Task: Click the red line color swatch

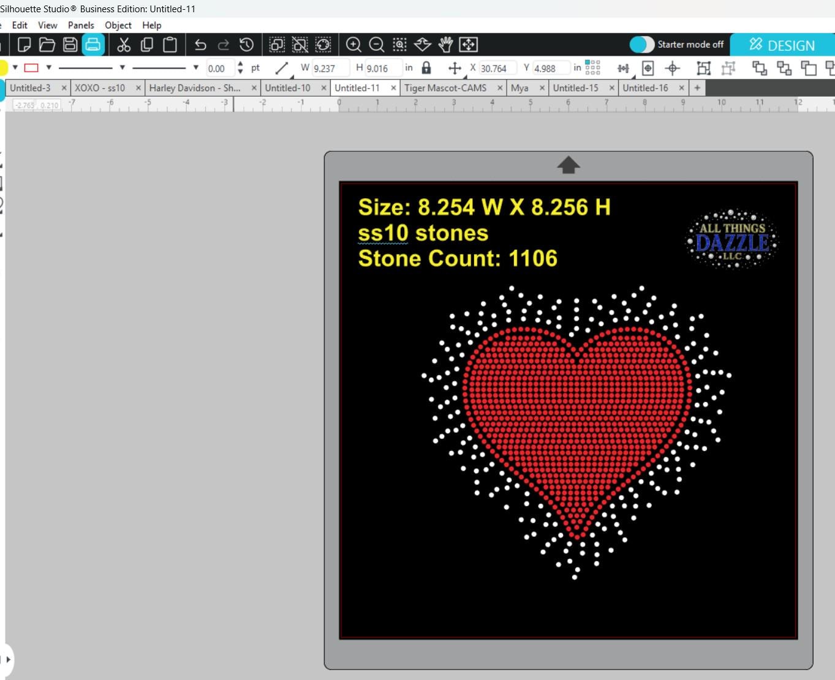Action: pos(31,67)
